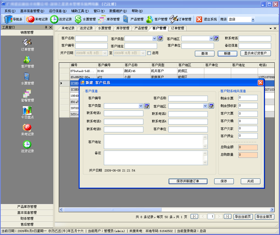Select 订单管理 icon in the left sidebar
The image size is (280, 235).
click(x=27, y=45)
